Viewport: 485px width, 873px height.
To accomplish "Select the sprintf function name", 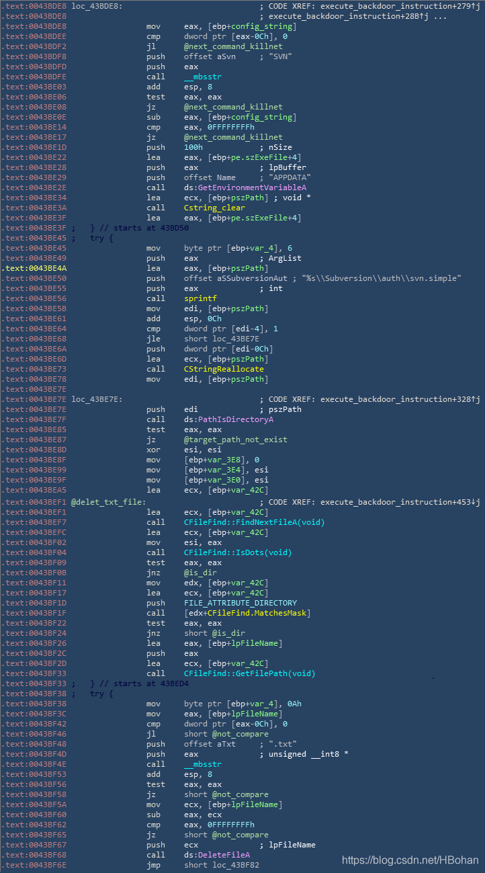I will 200,298.
